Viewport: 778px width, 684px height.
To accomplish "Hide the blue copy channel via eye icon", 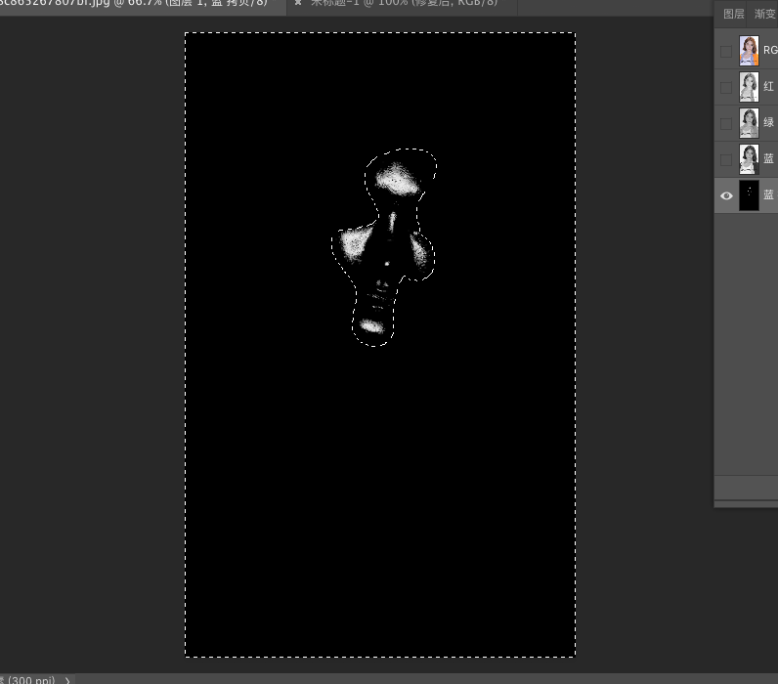I will pyautogui.click(x=726, y=196).
